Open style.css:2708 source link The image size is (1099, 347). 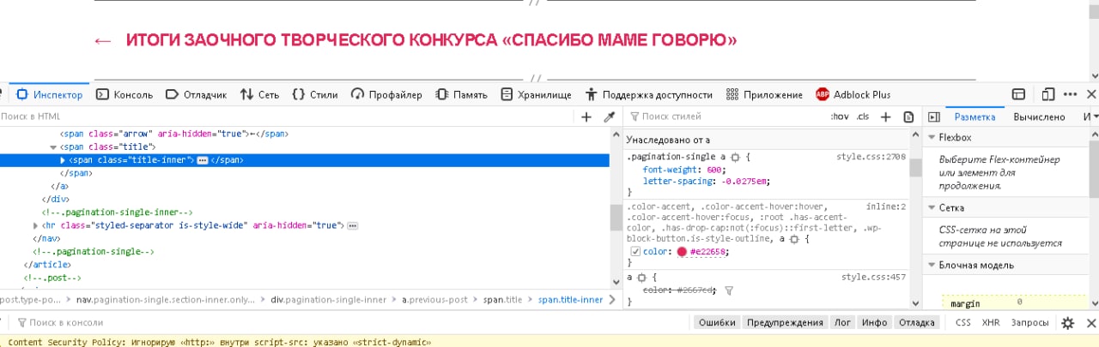[871, 157]
